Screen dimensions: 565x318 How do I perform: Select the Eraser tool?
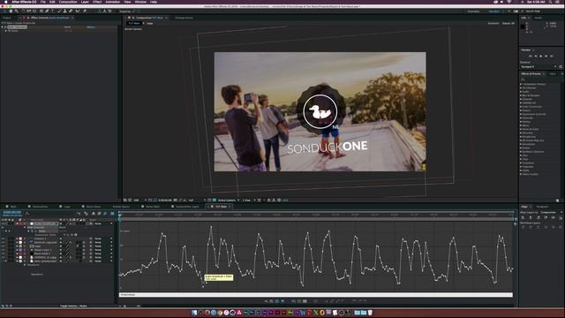click(x=71, y=11)
